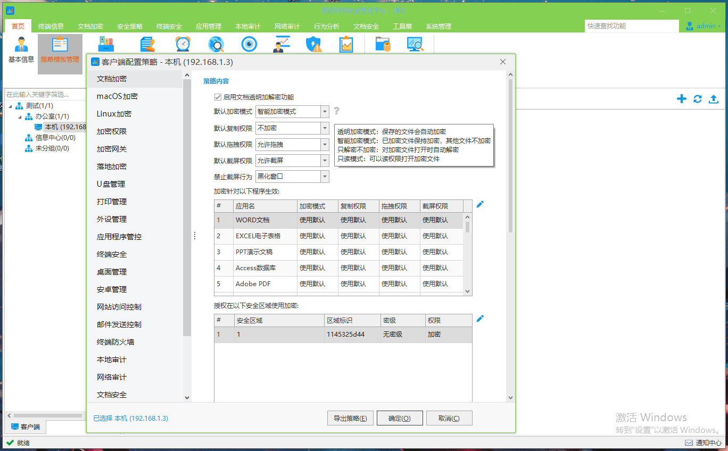Switch to the 终端信息 menu tab
This screenshot has width=728, height=451.
coord(51,27)
